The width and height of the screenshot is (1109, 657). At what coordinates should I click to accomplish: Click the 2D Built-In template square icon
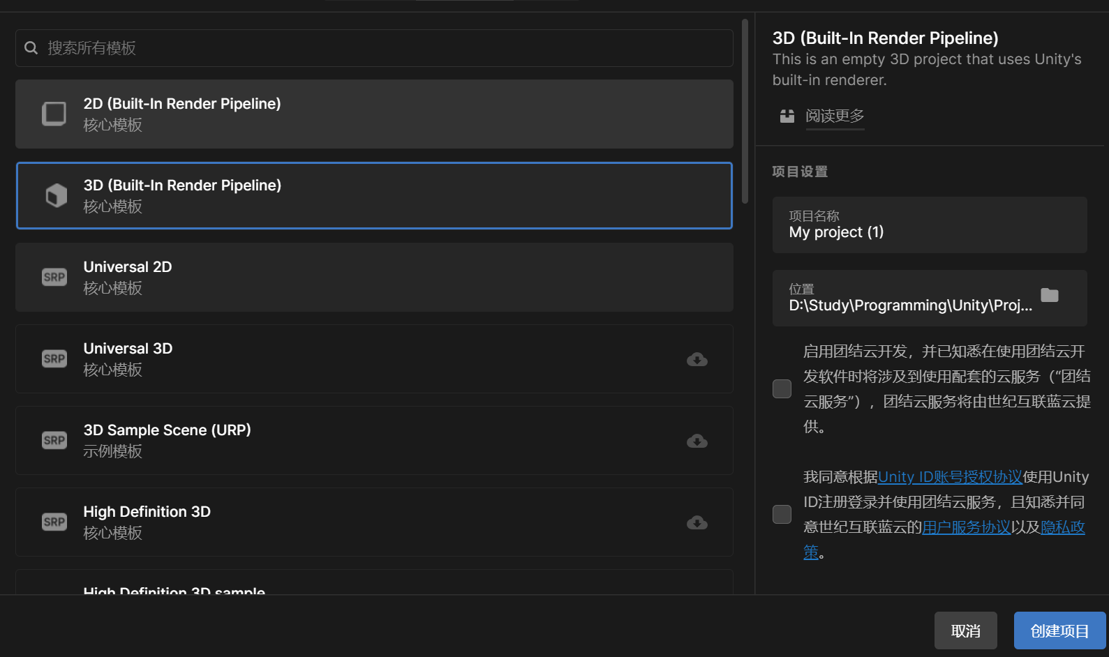(54, 114)
